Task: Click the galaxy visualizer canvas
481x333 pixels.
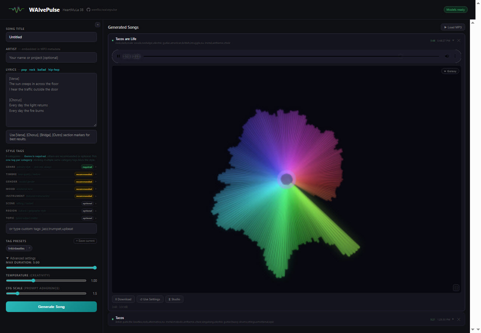Action: [x=286, y=179]
